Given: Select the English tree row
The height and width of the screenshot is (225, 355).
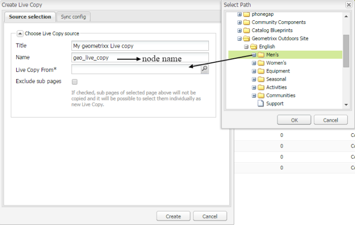Looking at the screenshot, I should pos(285,47).
